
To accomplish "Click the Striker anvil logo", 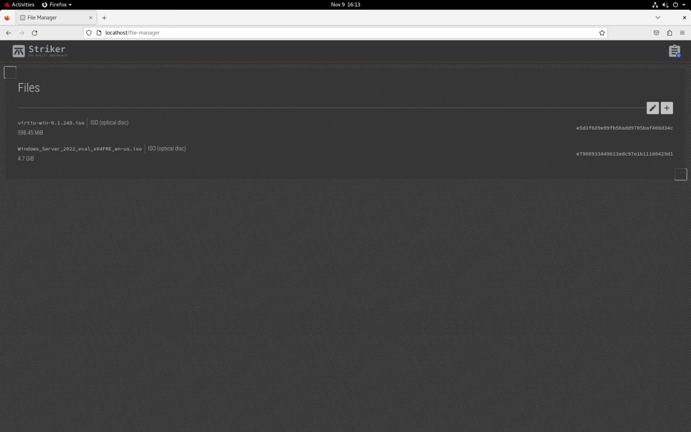I will pyautogui.click(x=19, y=51).
